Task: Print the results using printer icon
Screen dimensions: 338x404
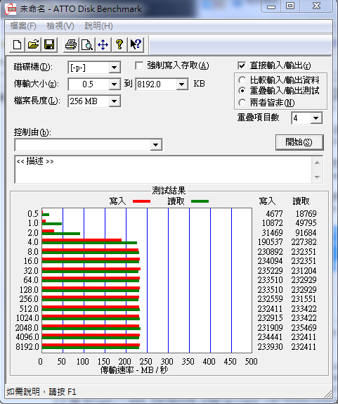Action: coord(71,45)
